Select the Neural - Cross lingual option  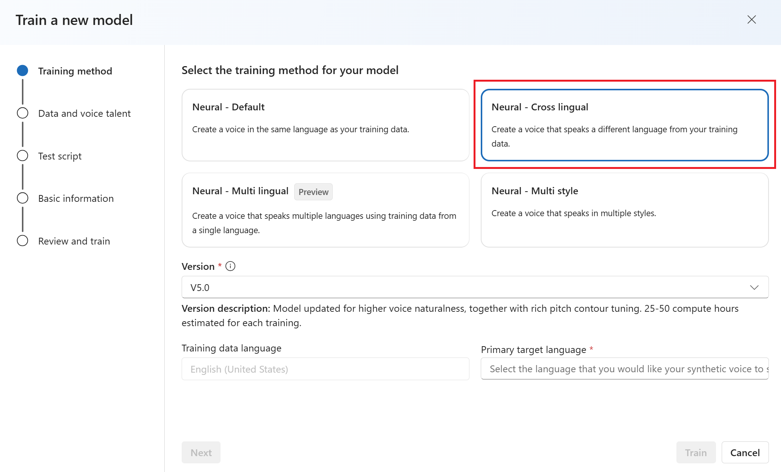pos(624,125)
